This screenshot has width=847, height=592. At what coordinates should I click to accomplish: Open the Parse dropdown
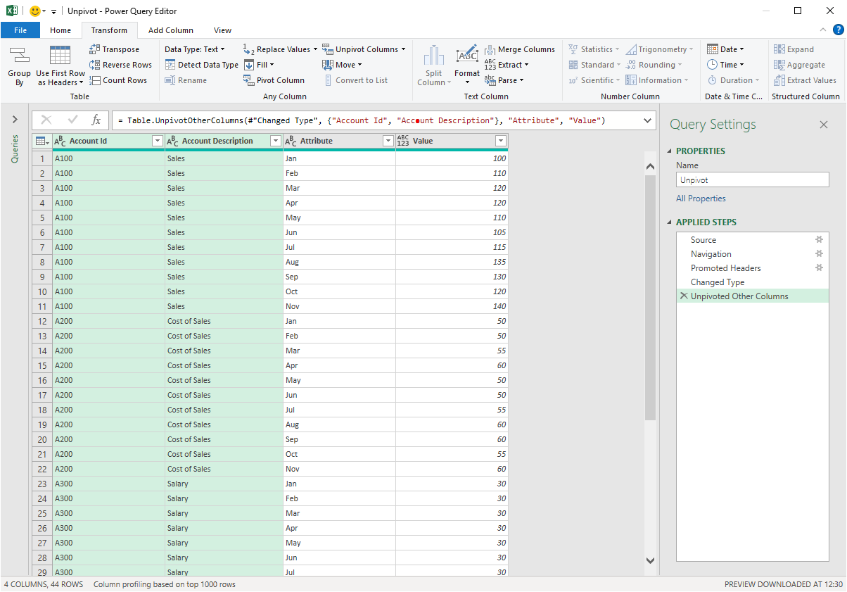[x=504, y=80]
